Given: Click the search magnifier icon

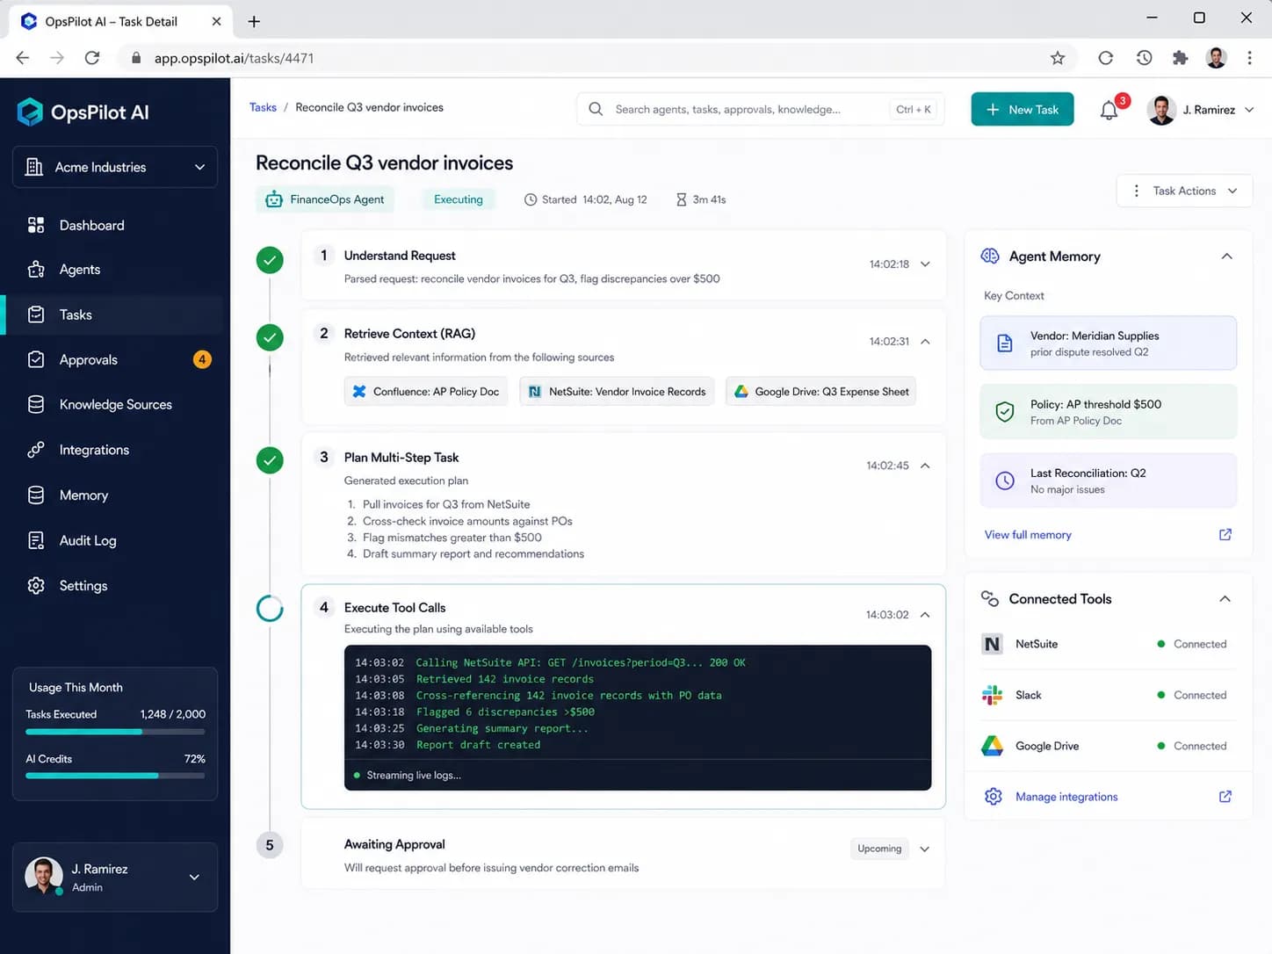Looking at the screenshot, I should 596,109.
